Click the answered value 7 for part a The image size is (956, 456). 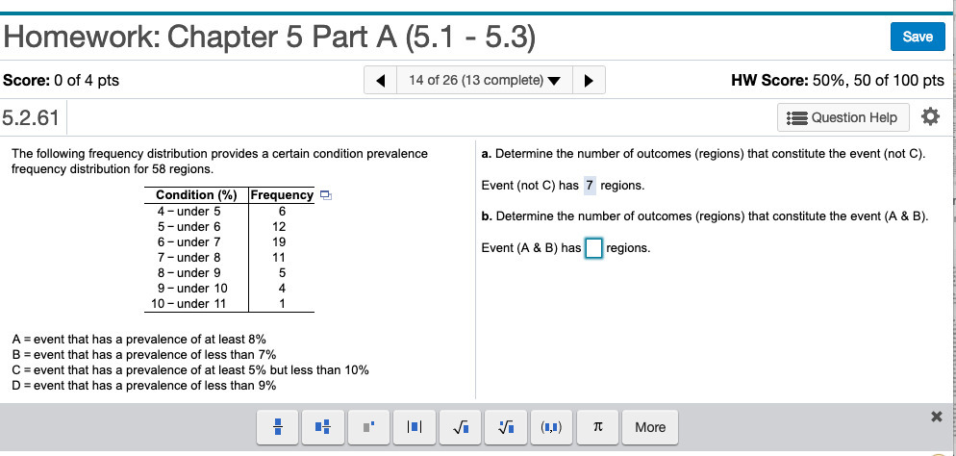(x=590, y=185)
